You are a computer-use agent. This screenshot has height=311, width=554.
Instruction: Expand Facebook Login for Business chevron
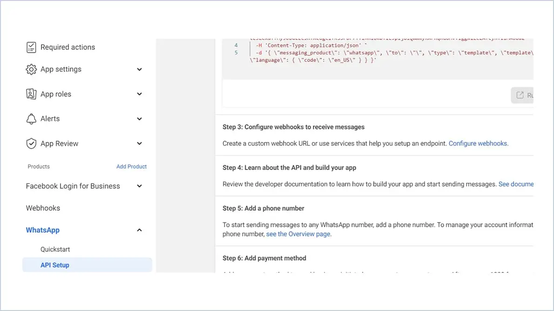click(x=139, y=186)
